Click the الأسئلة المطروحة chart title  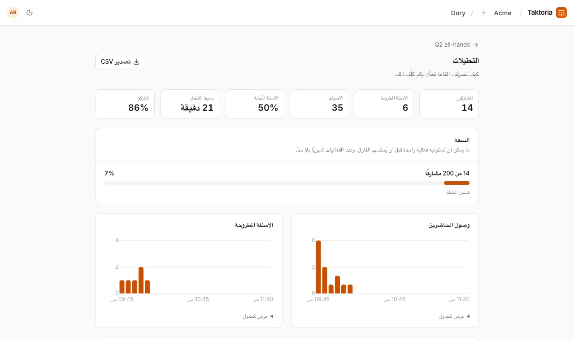[254, 225]
